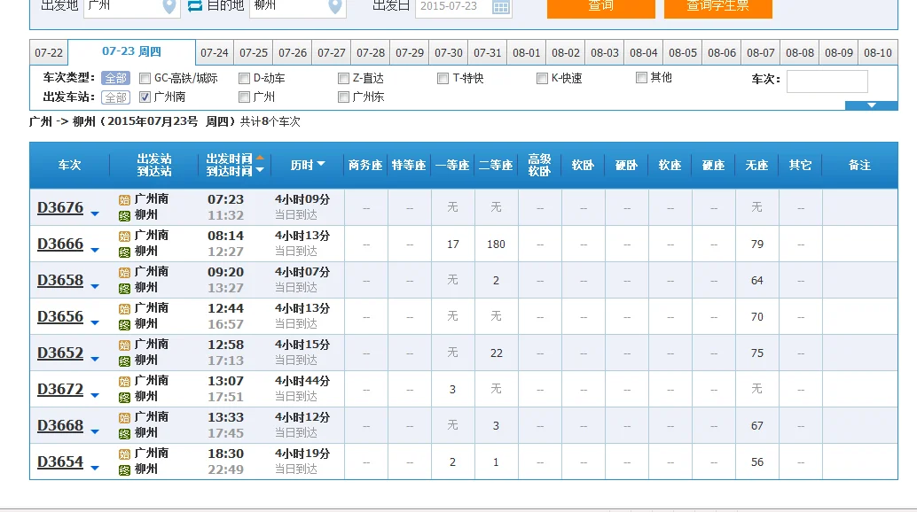Check the D-动车 train type filter
The width and height of the screenshot is (917, 512).
pos(244,78)
